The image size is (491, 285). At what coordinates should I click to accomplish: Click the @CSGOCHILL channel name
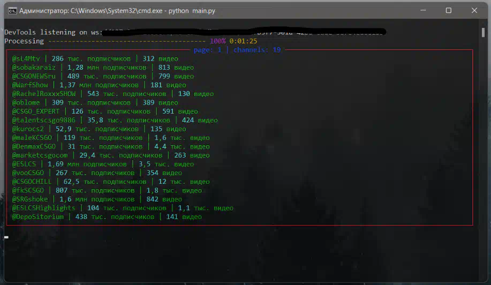point(32,181)
